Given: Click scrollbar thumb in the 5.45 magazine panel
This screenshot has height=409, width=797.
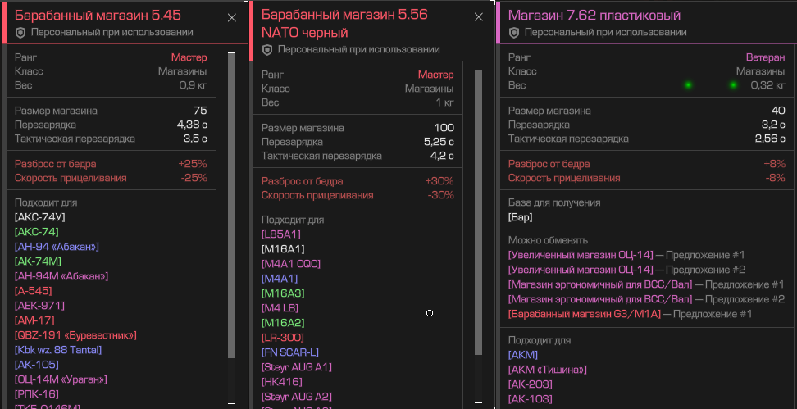Looking at the screenshot, I should tap(232, 206).
